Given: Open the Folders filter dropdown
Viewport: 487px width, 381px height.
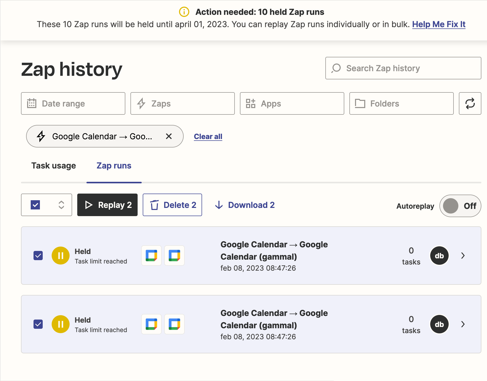Looking at the screenshot, I should pyautogui.click(x=402, y=103).
